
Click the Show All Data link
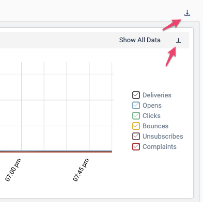point(140,40)
